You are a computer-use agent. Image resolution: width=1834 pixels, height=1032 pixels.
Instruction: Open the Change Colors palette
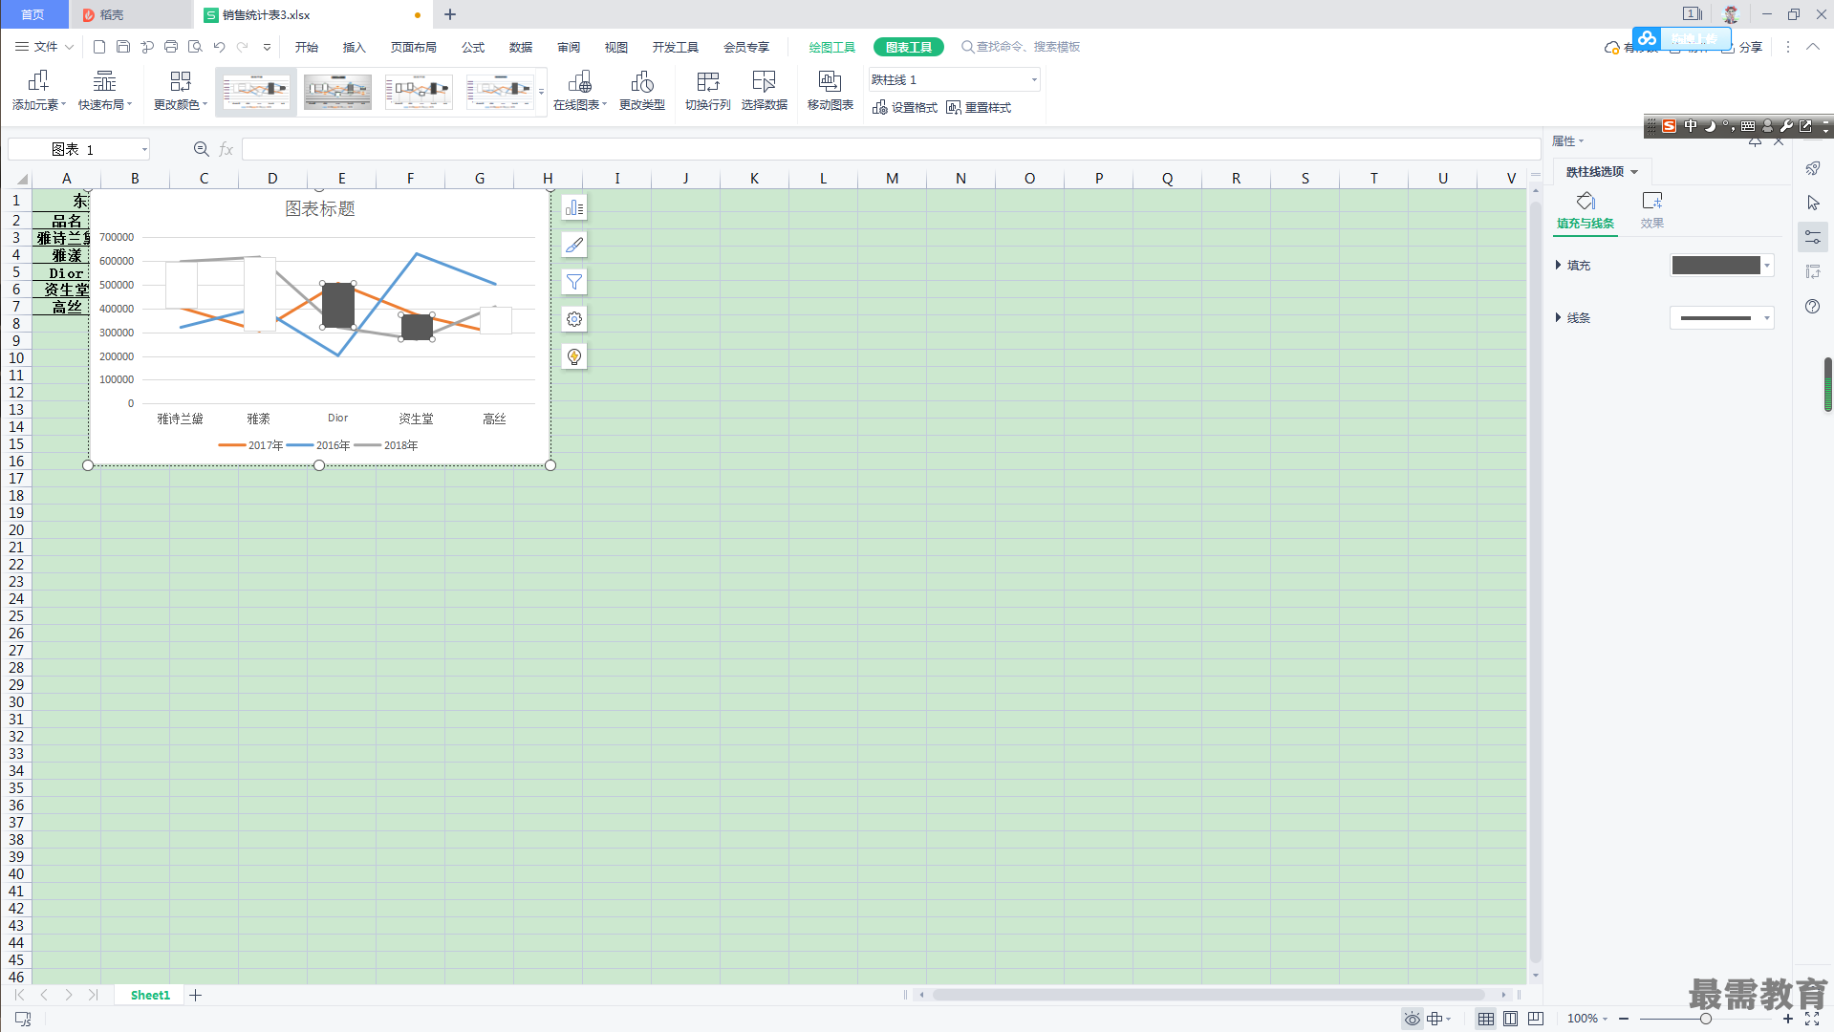(181, 92)
